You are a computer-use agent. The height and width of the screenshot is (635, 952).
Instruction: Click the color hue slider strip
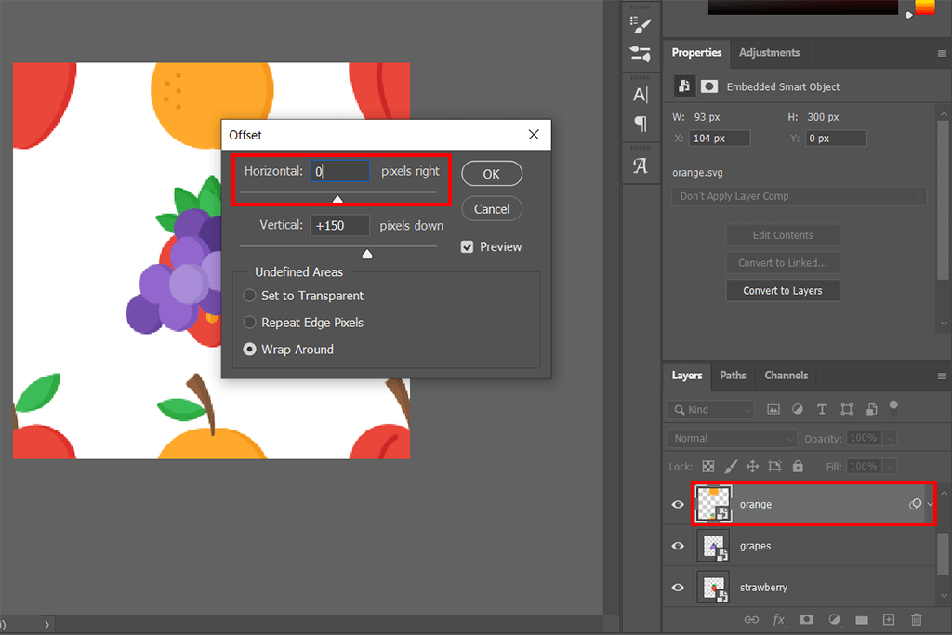(925, 7)
